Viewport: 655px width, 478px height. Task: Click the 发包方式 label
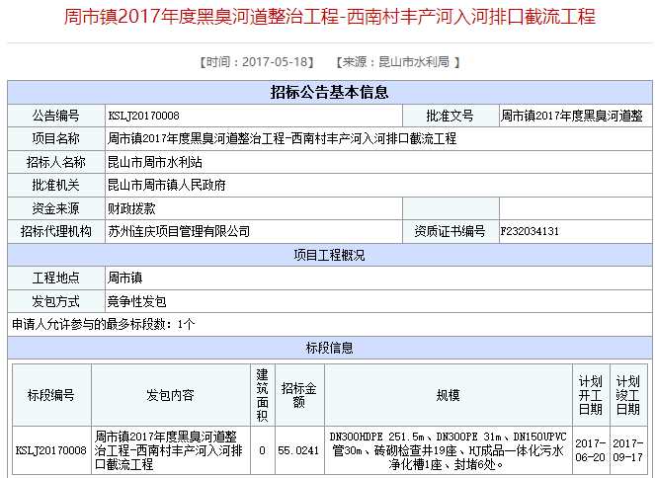point(56,301)
